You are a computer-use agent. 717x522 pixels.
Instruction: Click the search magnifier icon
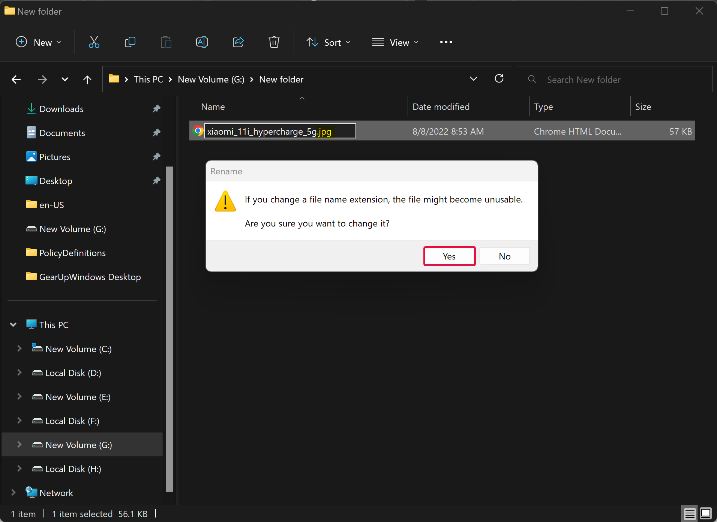pyautogui.click(x=532, y=79)
